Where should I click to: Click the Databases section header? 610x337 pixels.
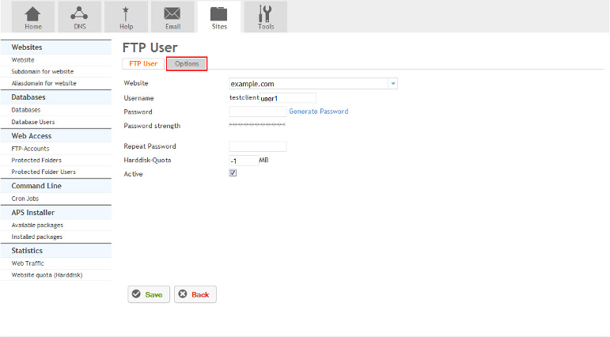(56, 97)
